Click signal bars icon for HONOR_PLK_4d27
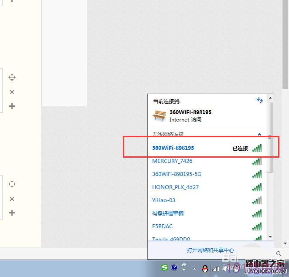The image size is (289, 277). tap(257, 187)
